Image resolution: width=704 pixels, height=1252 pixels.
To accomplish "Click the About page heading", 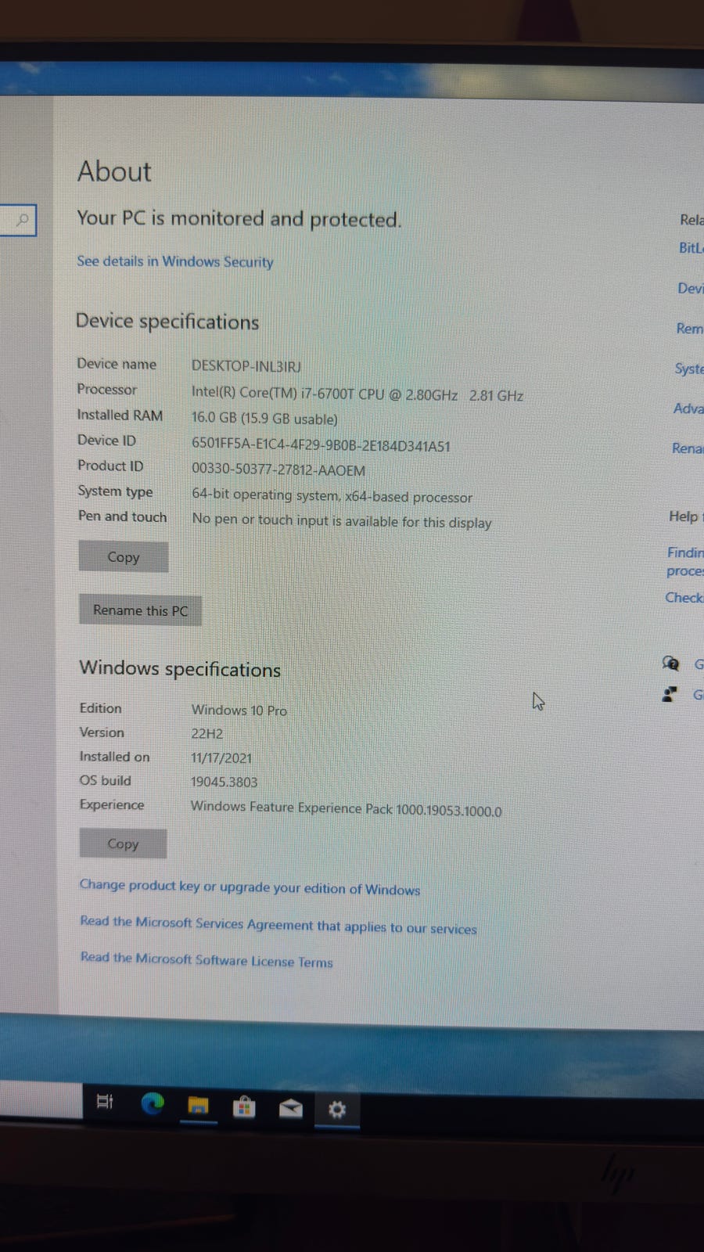I will [114, 171].
